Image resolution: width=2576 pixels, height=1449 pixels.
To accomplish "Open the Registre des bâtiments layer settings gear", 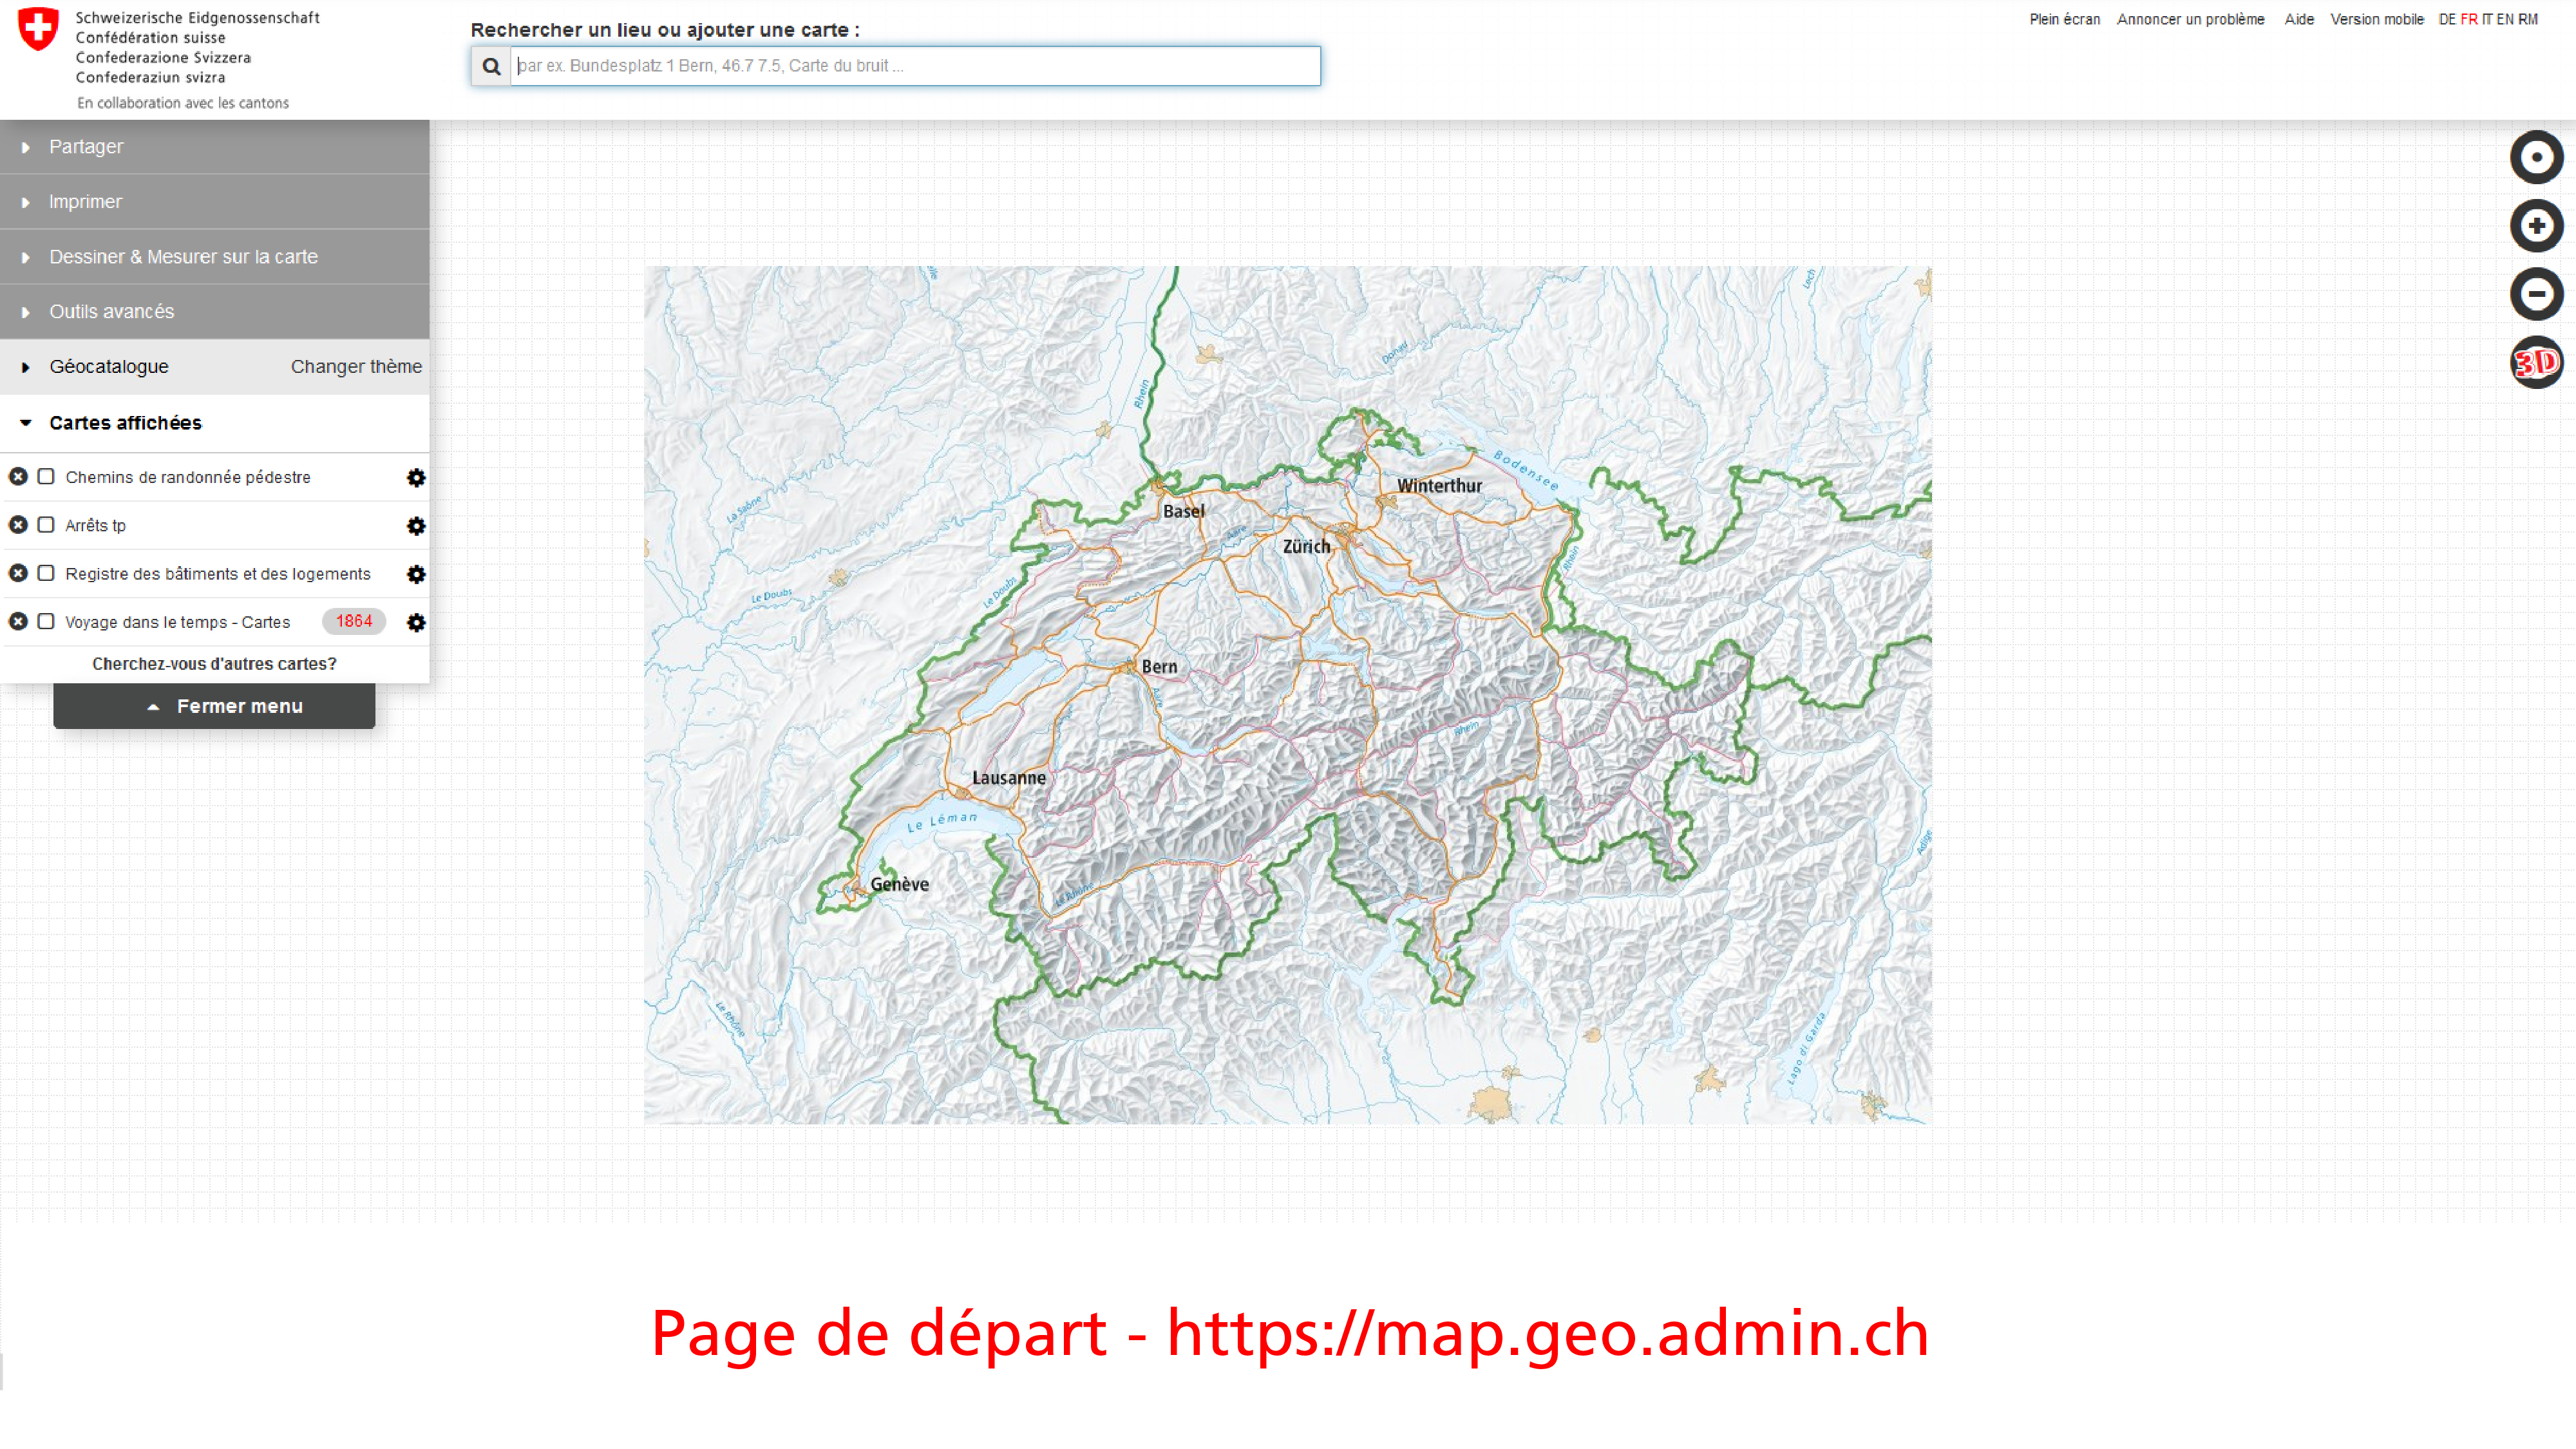I will 416,574.
